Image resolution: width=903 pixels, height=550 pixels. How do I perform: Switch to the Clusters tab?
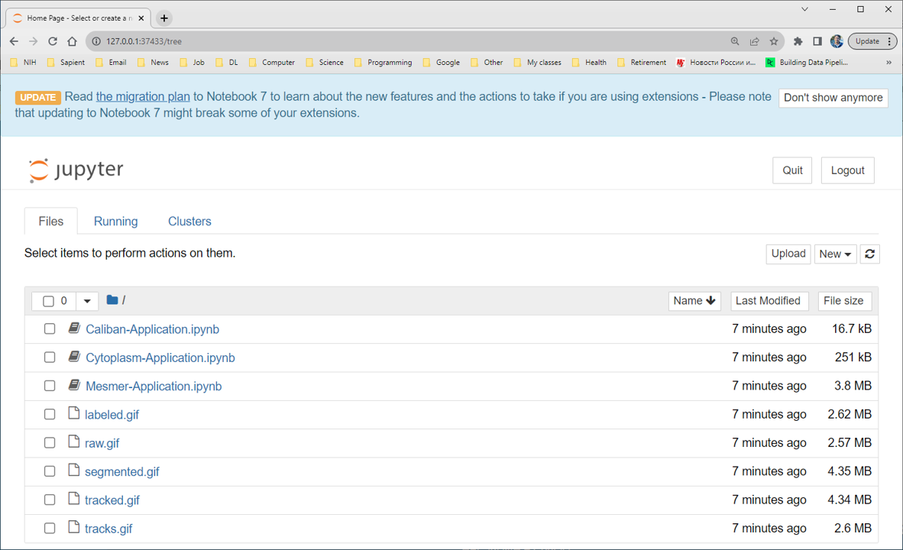click(x=189, y=222)
